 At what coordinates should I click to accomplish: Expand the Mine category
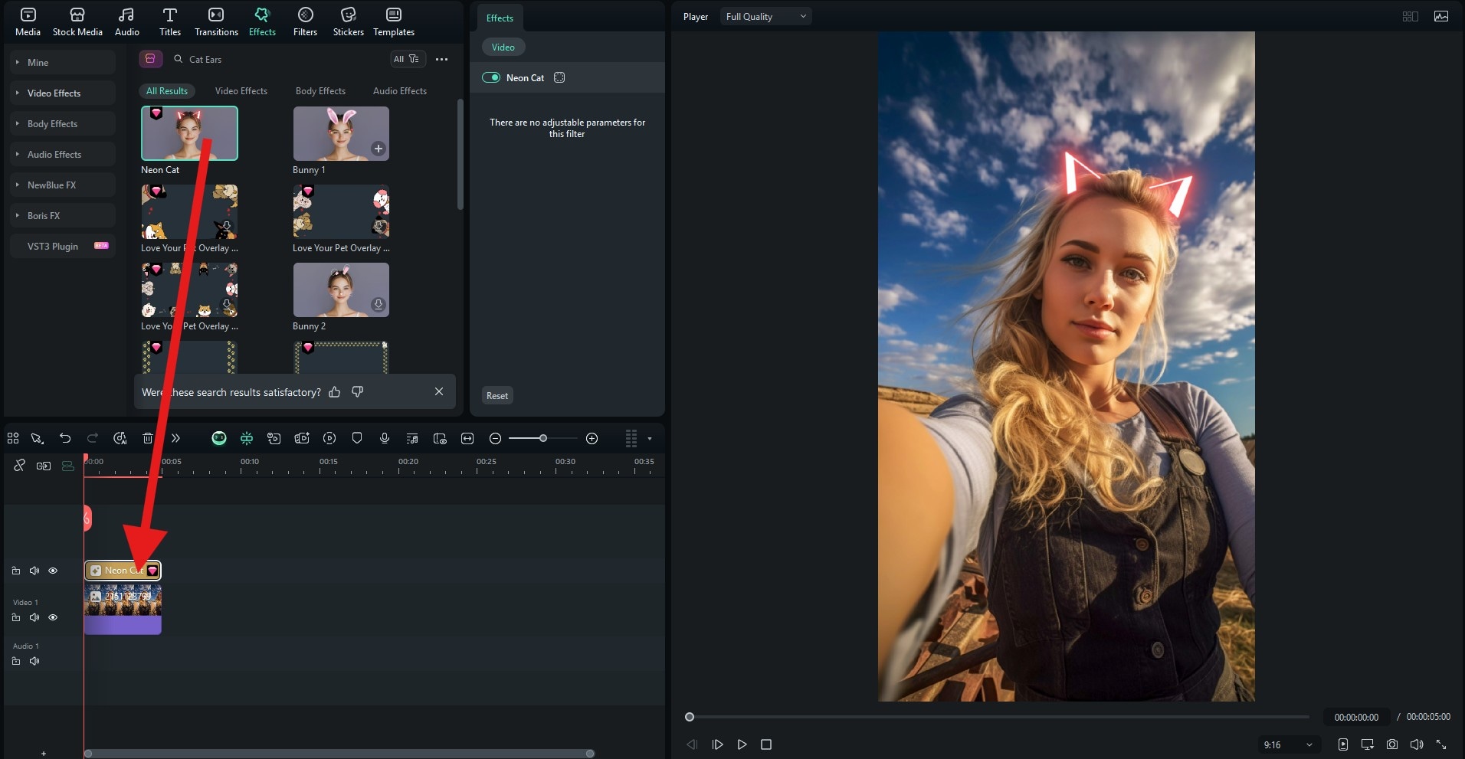coord(63,63)
